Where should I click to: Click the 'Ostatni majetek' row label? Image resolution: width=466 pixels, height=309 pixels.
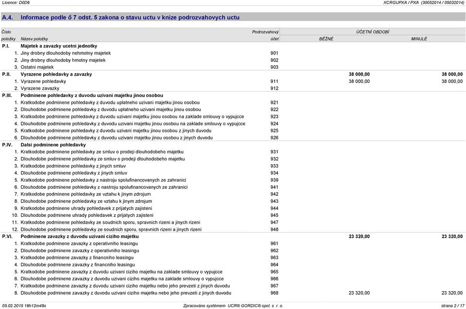point(37,67)
